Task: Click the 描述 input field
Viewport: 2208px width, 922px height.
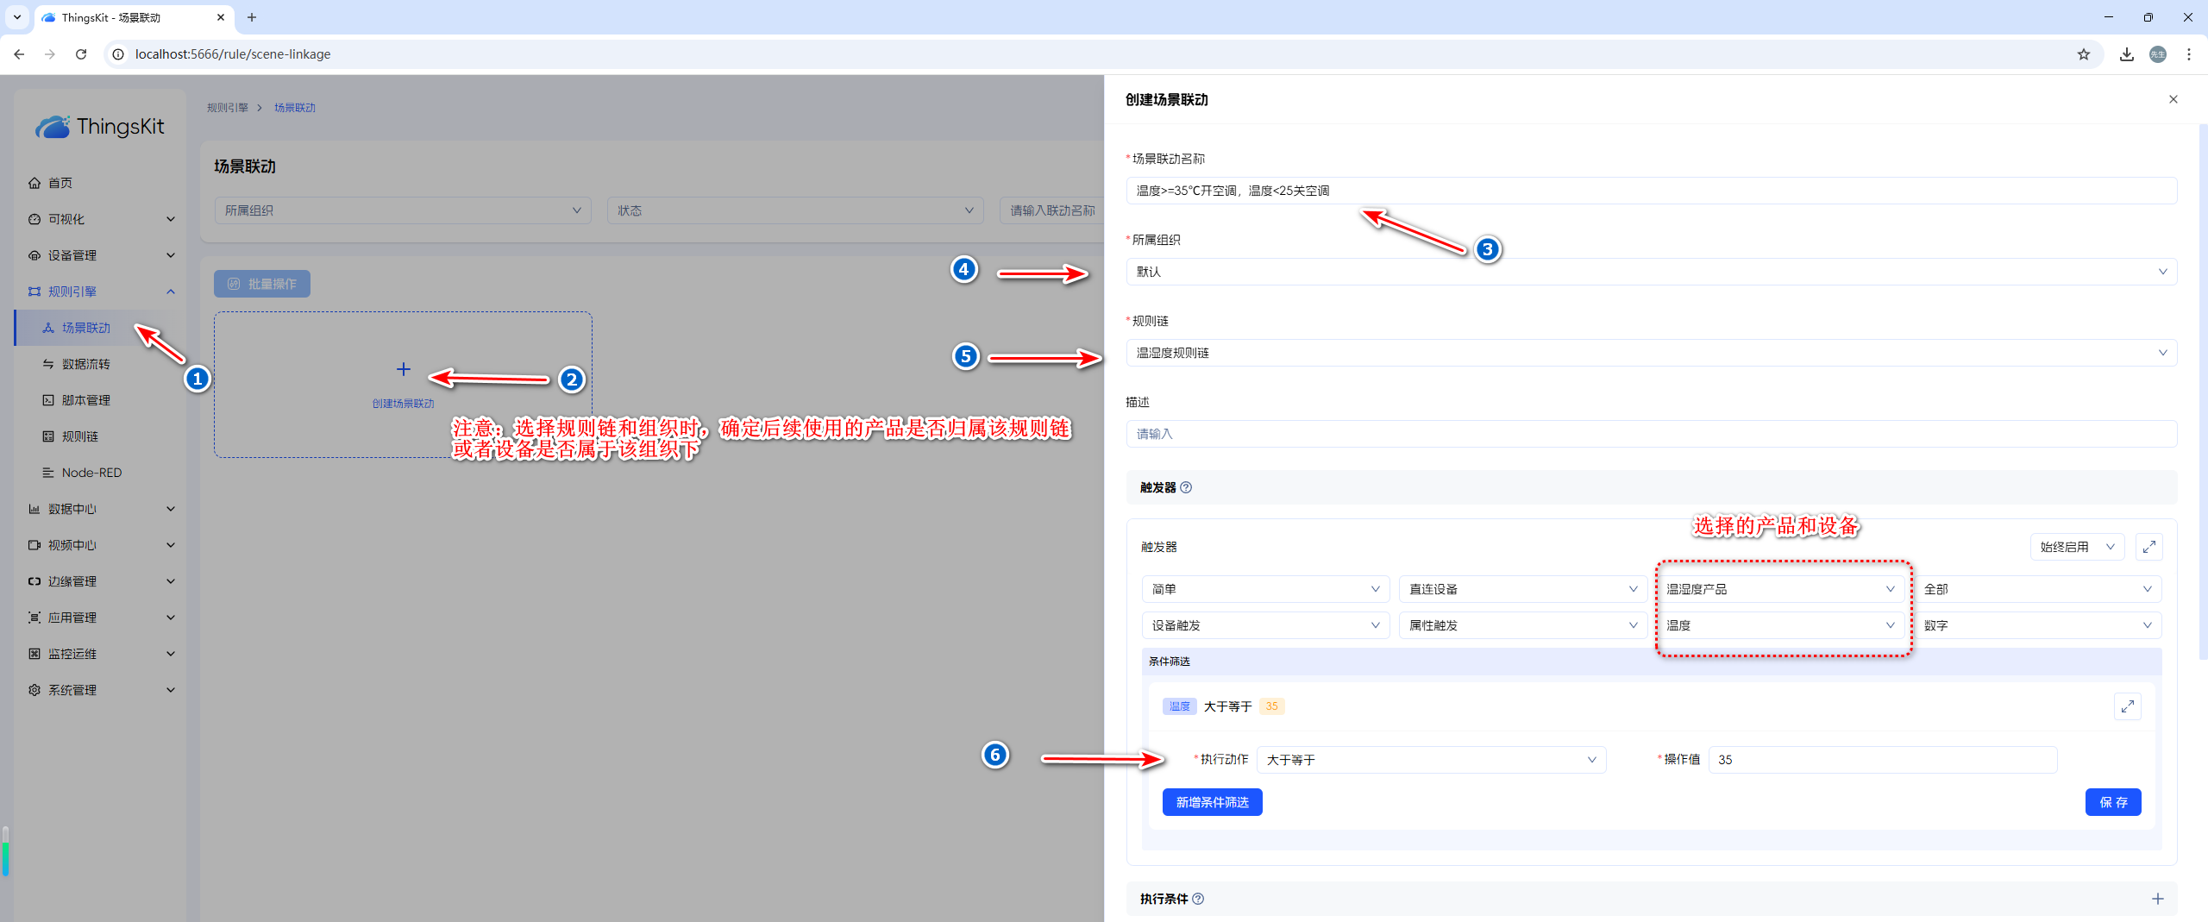Action: [1651, 434]
